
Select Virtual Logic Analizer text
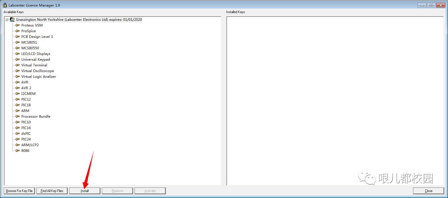click(x=39, y=77)
